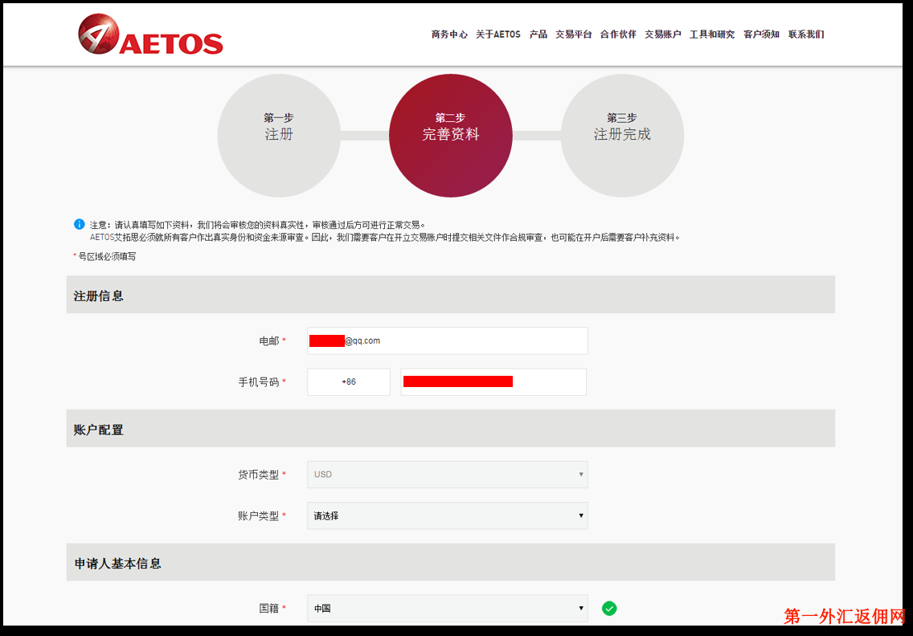Open the 产品 menu

(538, 35)
